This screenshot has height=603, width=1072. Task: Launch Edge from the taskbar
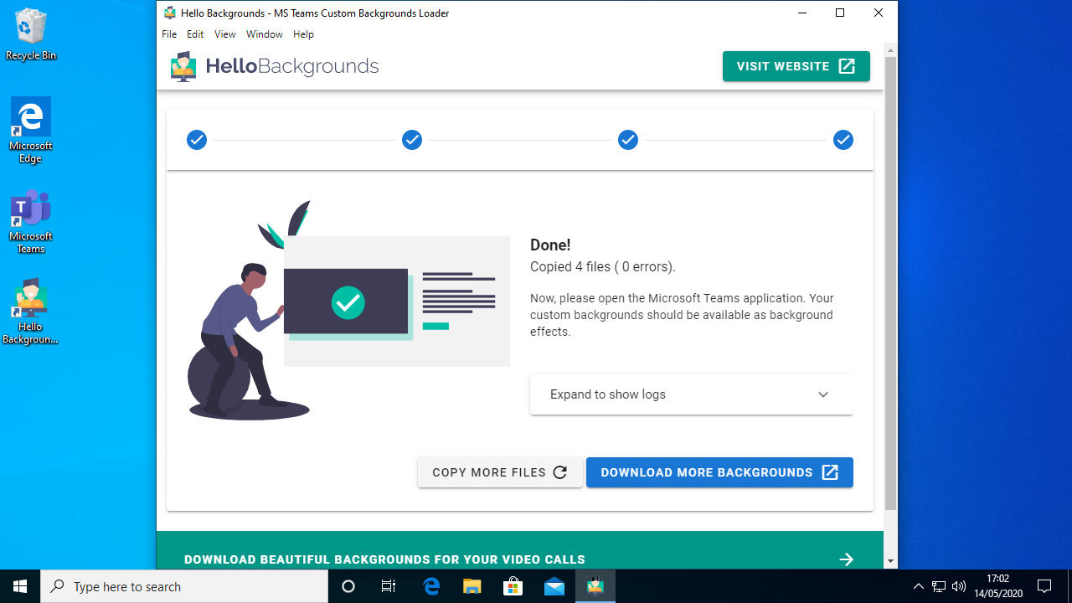pos(431,586)
